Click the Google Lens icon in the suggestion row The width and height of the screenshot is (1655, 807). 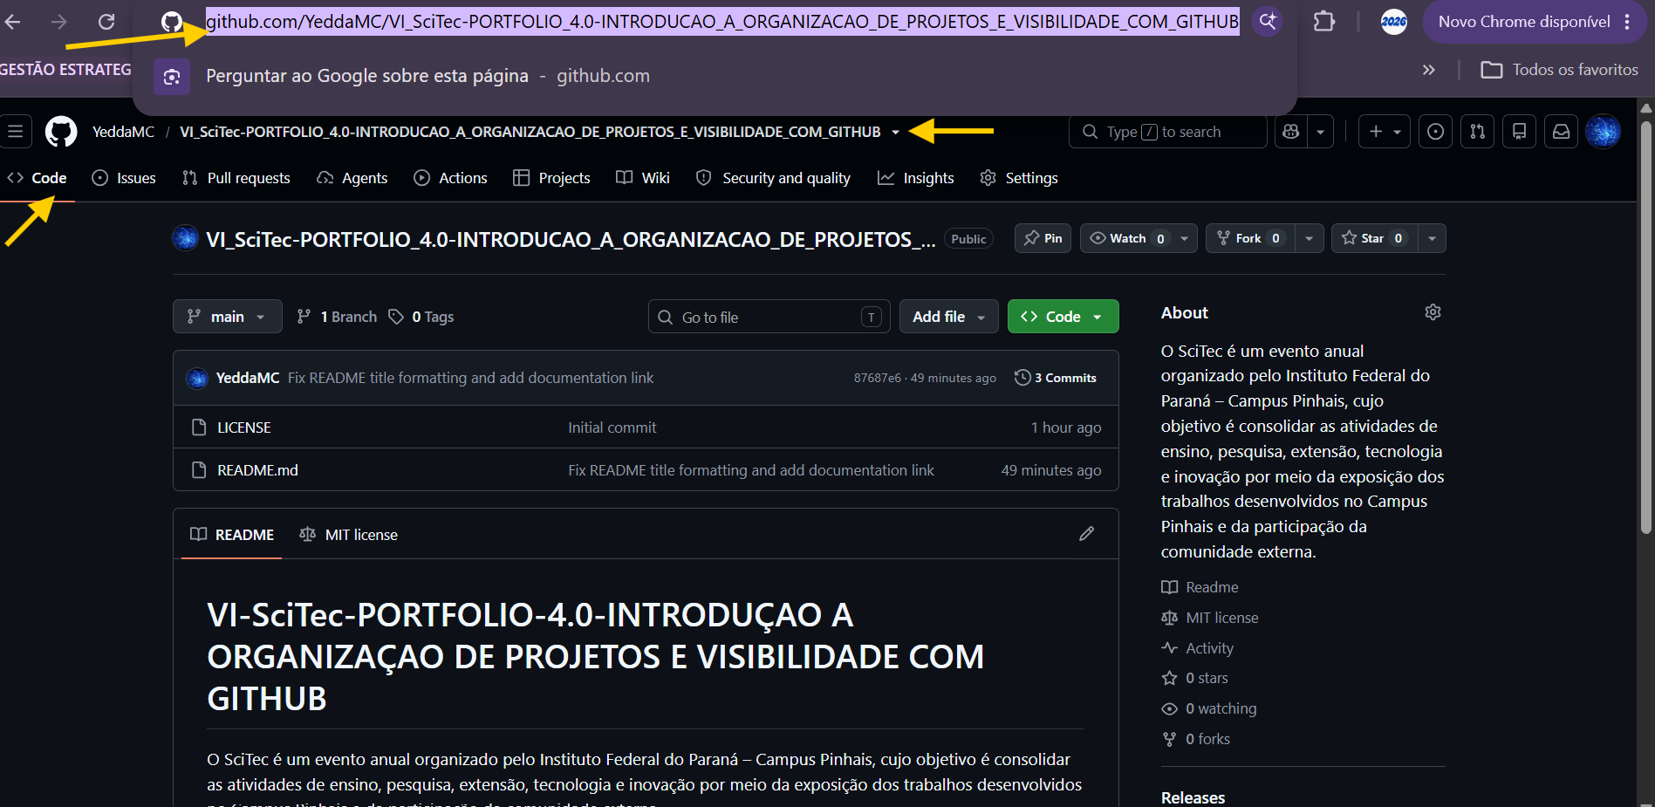tap(172, 77)
